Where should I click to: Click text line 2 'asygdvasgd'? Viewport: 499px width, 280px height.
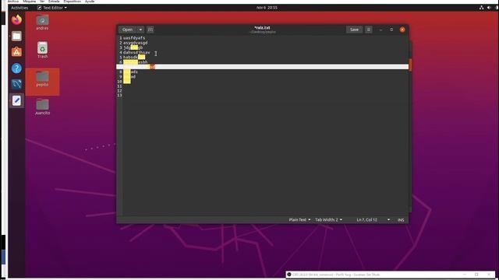click(135, 43)
